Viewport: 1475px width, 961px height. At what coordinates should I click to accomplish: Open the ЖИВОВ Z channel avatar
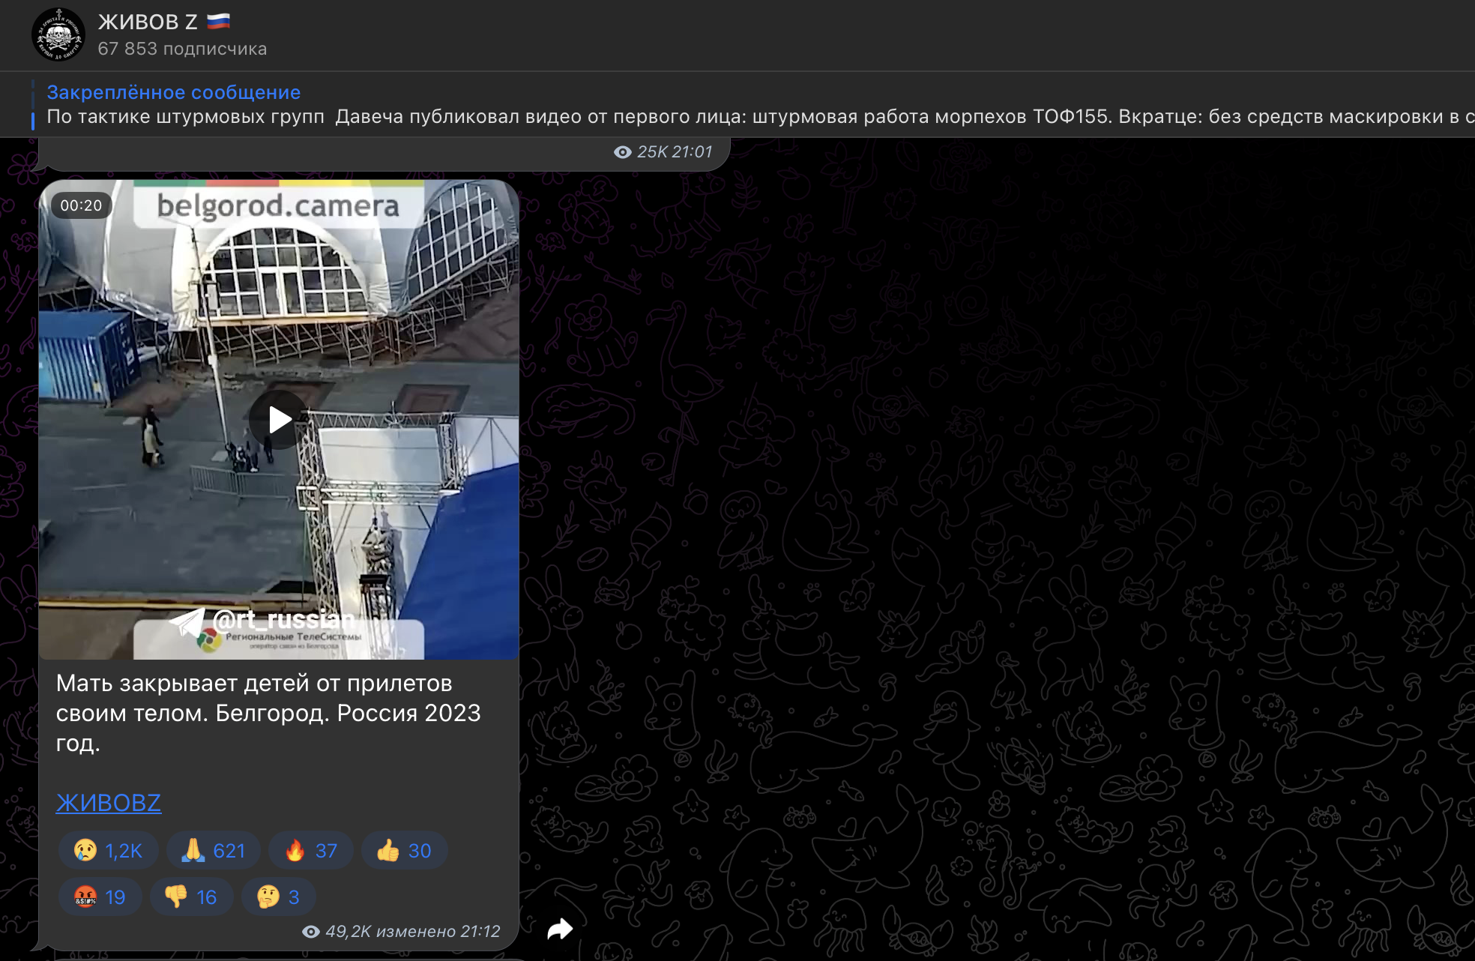(58, 34)
